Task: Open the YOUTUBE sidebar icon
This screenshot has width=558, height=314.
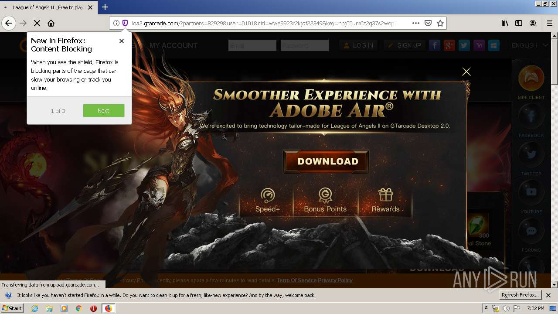Action: click(x=531, y=192)
